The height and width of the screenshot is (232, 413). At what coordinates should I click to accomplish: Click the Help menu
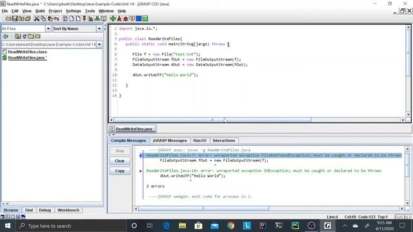122,11
